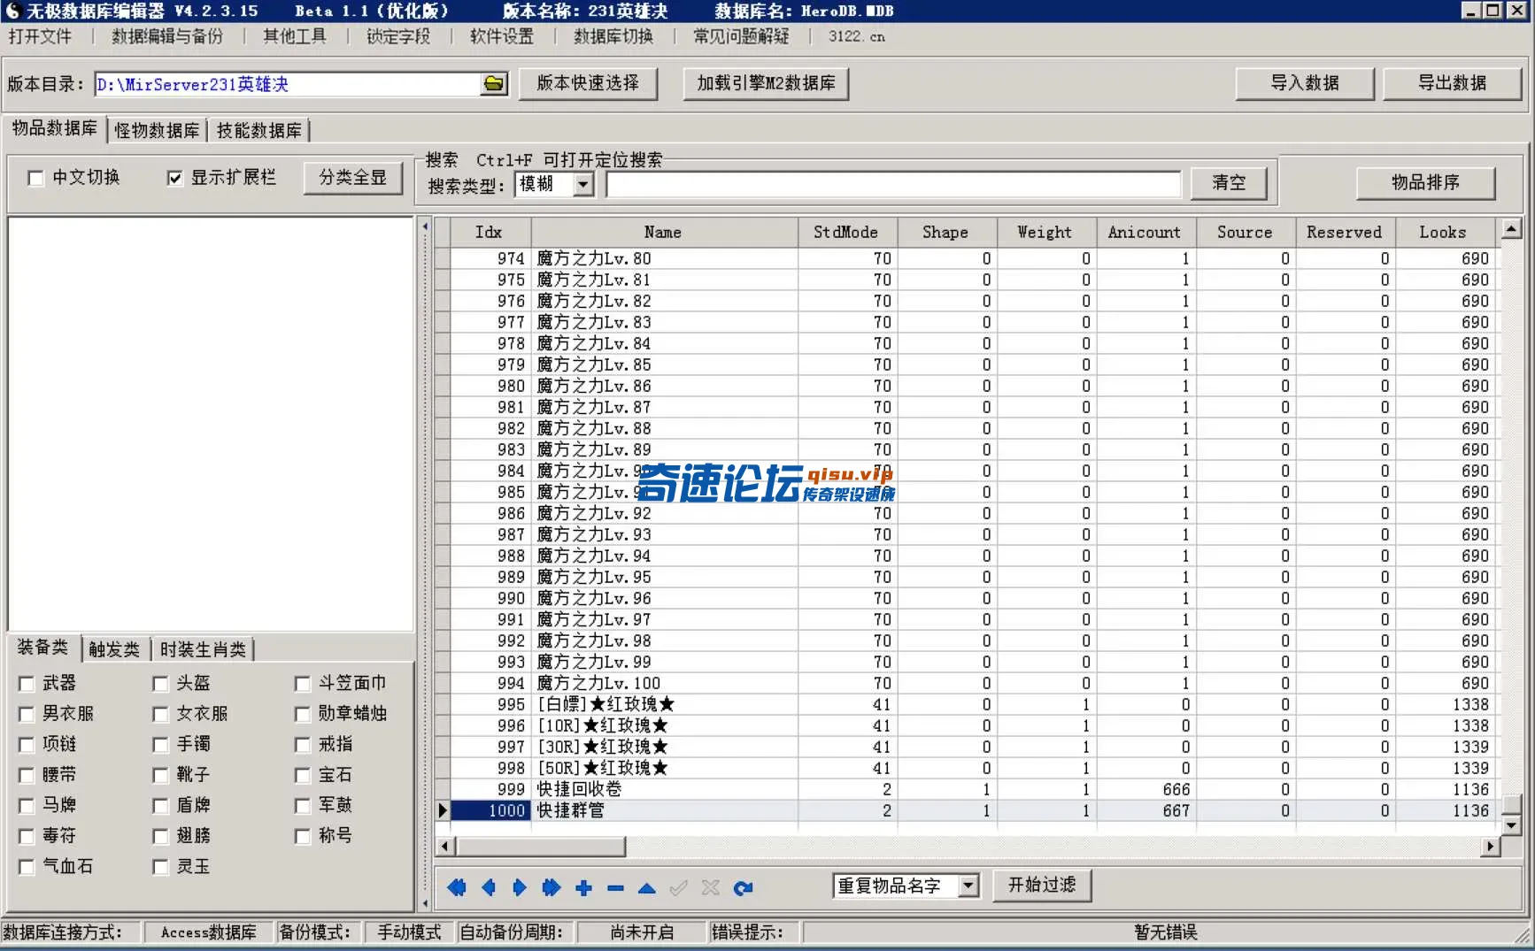This screenshot has height=951, width=1535.
Task: Clear search with 清空 button
Action: pyautogui.click(x=1229, y=183)
